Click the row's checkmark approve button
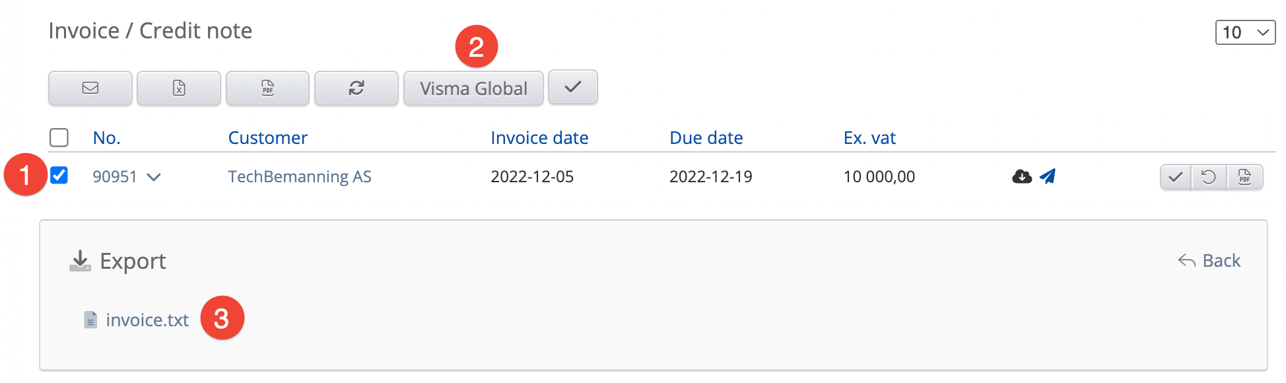This screenshot has width=1286, height=383. click(1175, 177)
